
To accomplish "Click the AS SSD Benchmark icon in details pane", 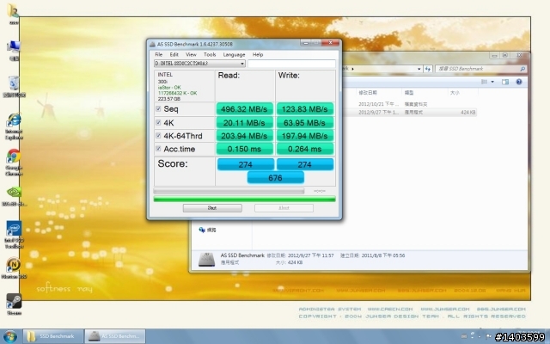I will click(x=206, y=260).
